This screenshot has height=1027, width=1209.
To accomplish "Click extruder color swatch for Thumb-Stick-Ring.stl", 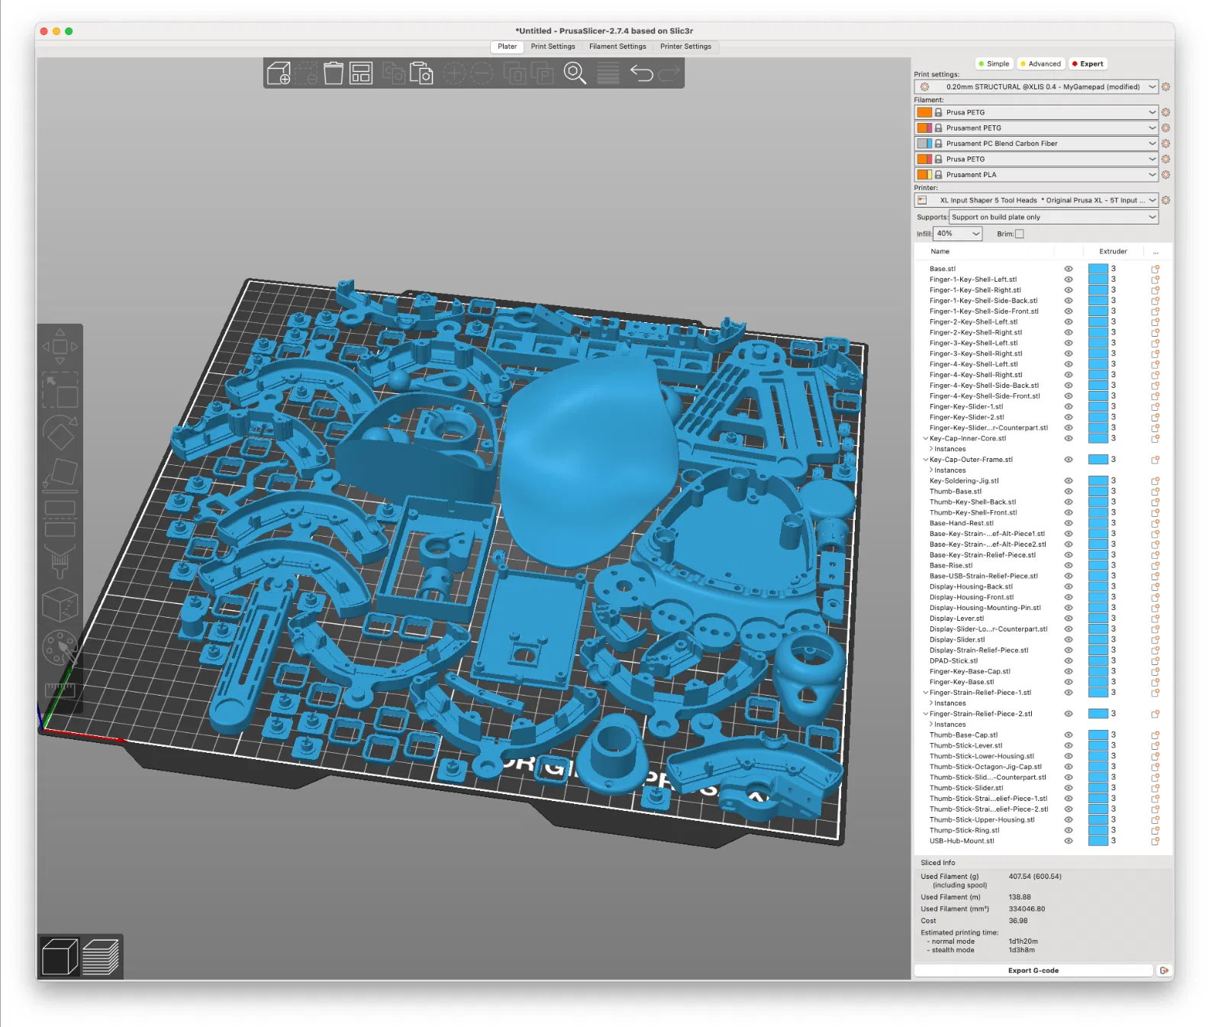I will (x=1098, y=831).
